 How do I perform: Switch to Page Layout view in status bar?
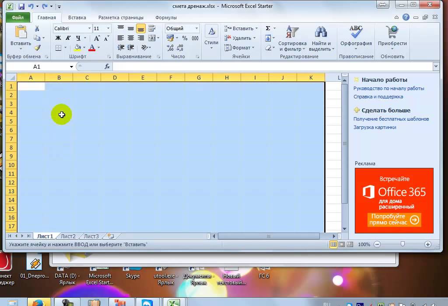[x=342, y=244]
